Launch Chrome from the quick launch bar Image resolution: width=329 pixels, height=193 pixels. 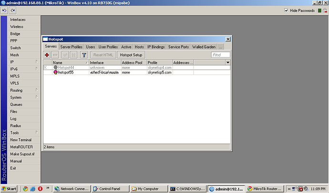25,189
